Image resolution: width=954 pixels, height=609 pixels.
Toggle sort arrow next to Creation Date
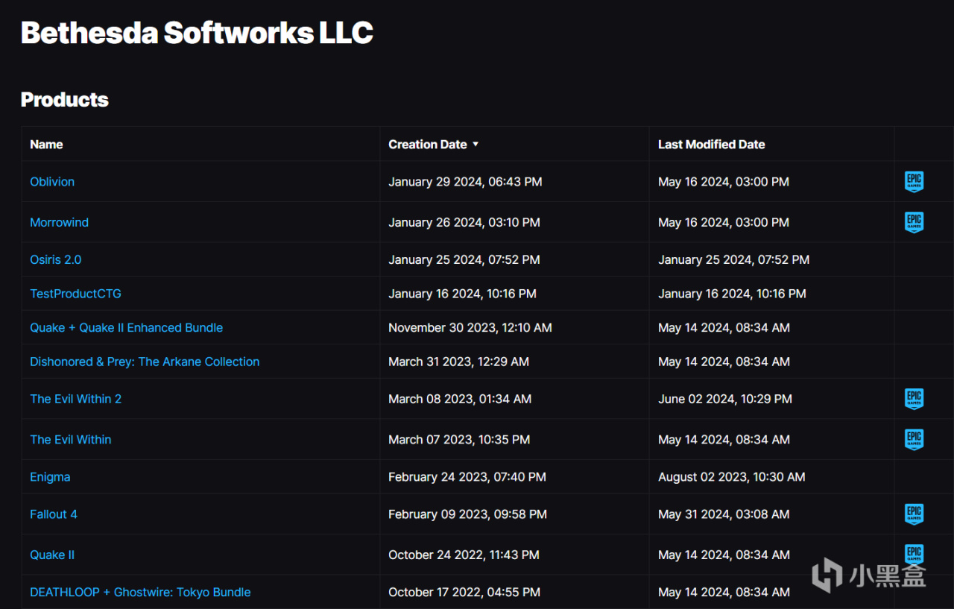(x=476, y=145)
